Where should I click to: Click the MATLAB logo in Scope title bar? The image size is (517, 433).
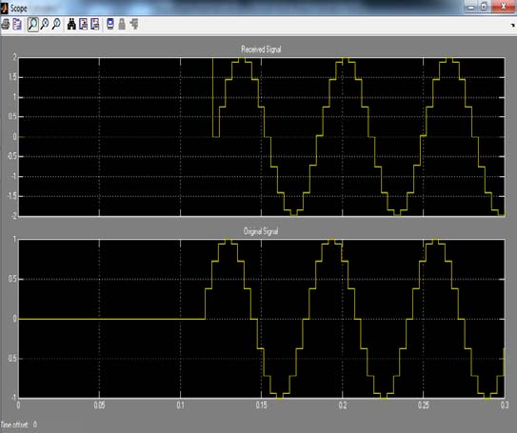[4, 8]
